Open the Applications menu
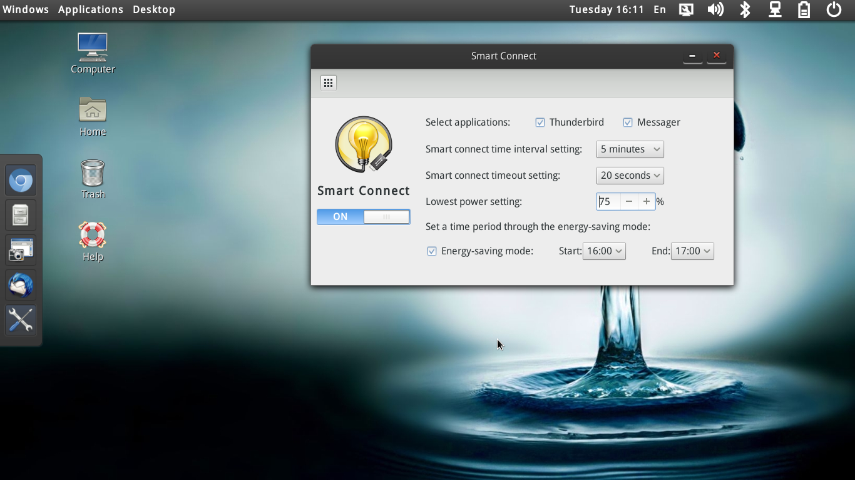This screenshot has width=855, height=480. 90,9
